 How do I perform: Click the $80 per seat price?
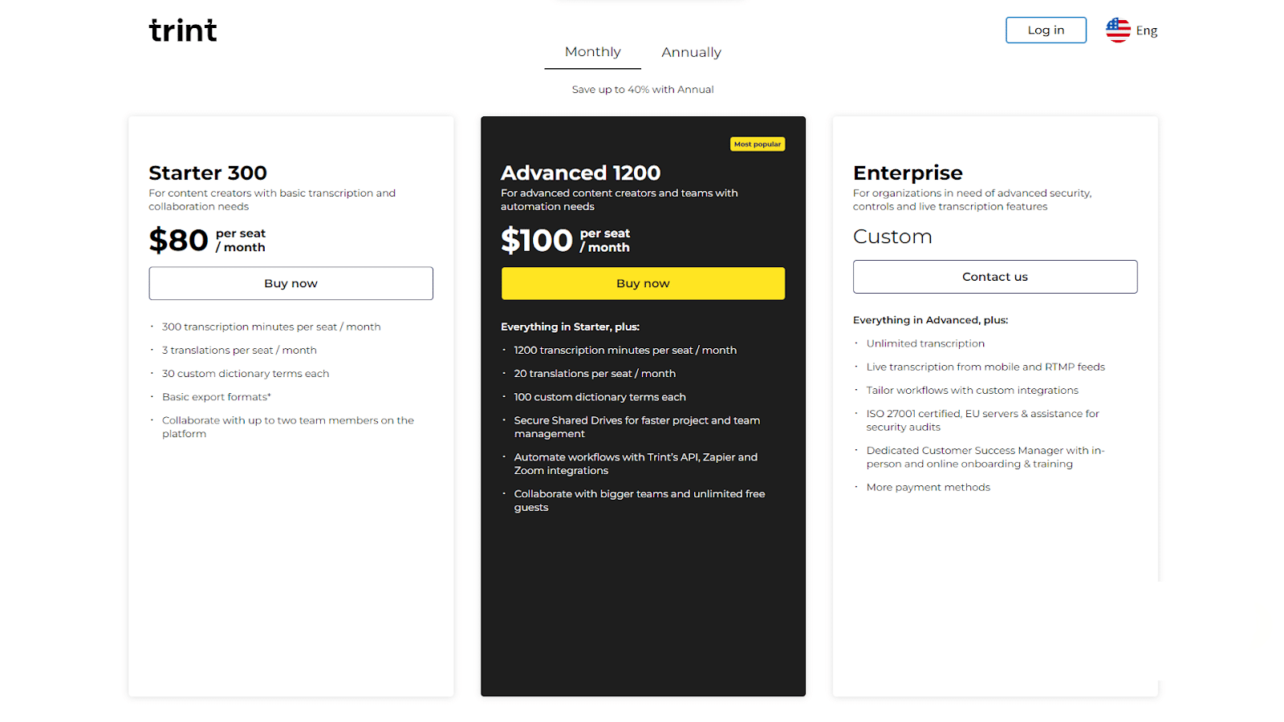click(x=179, y=240)
